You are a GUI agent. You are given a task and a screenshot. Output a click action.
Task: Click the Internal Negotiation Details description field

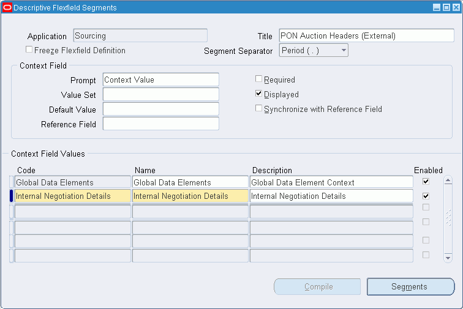click(x=331, y=196)
